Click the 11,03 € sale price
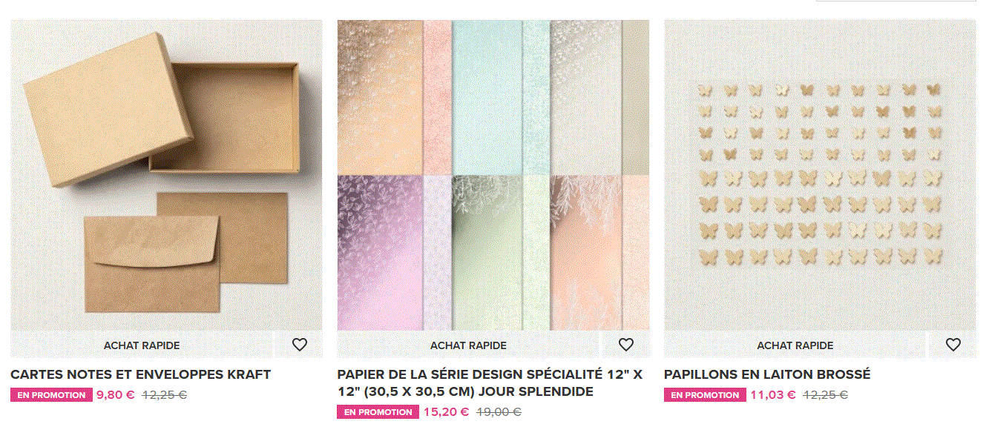 pyautogui.click(x=773, y=395)
